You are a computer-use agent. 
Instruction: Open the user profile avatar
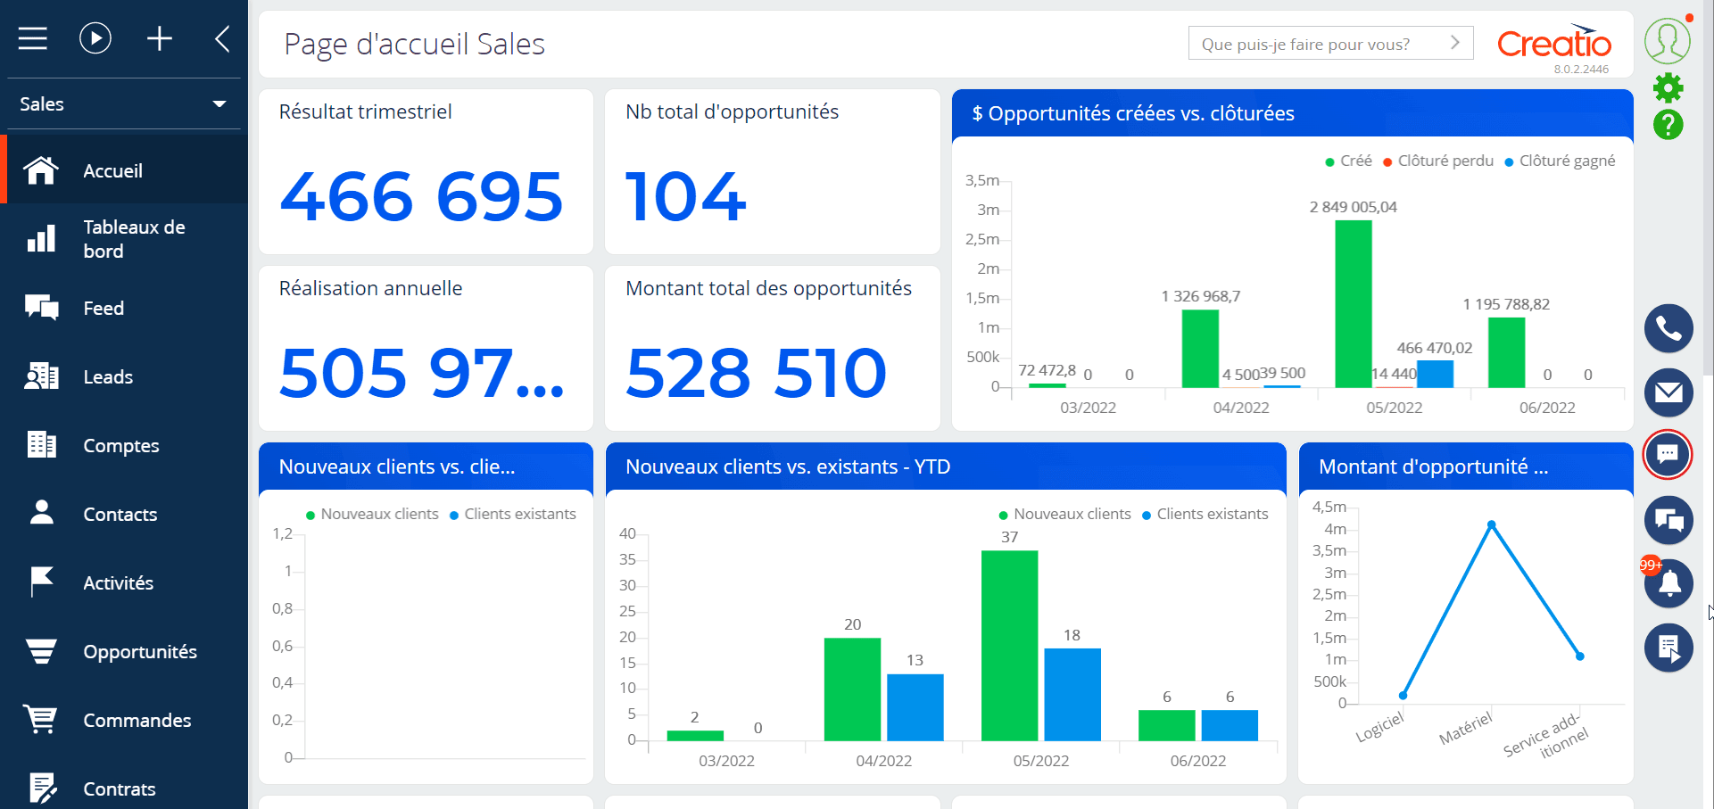click(1666, 40)
